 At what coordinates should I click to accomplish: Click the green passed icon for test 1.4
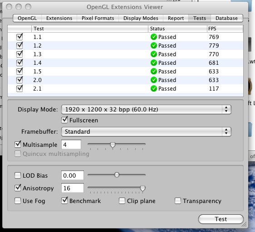(x=153, y=63)
